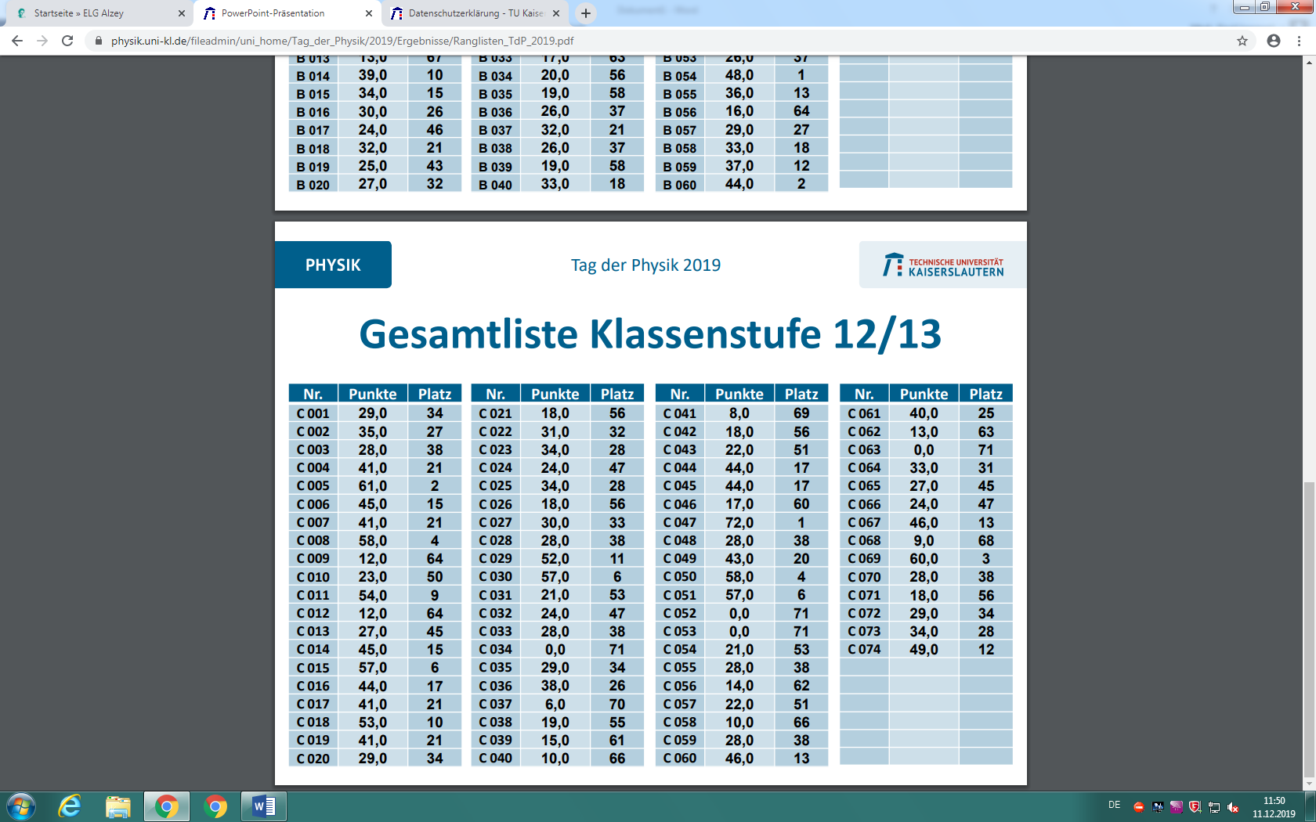Click the red stop icon in the system tray

(x=1140, y=807)
